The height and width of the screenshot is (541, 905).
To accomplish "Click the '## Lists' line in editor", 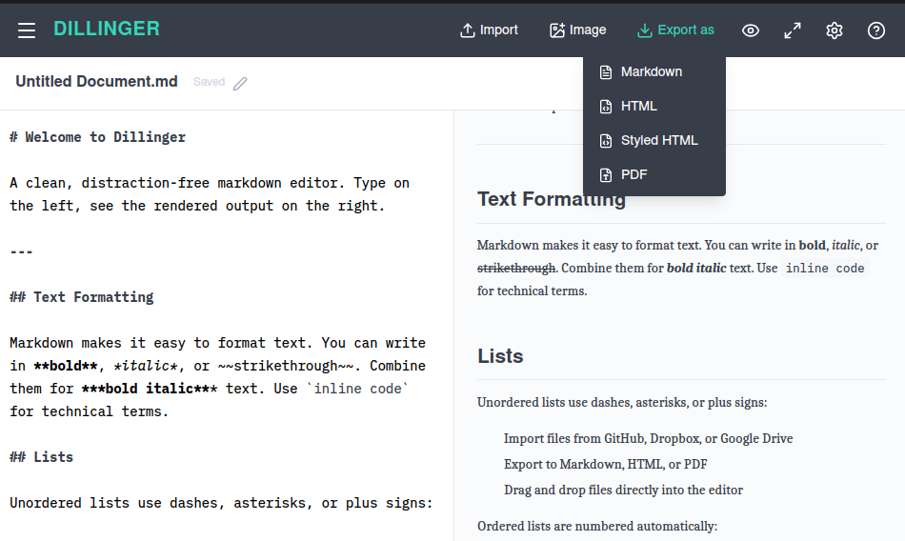I will (x=42, y=456).
